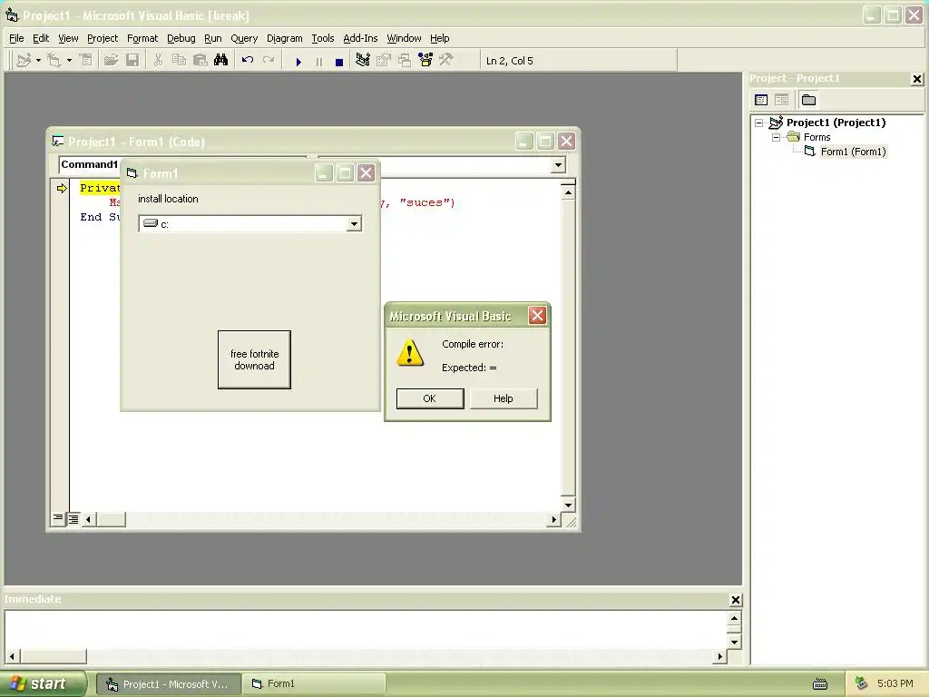Click the Paste clipboard icon
This screenshot has width=929, height=697.
tap(200, 60)
